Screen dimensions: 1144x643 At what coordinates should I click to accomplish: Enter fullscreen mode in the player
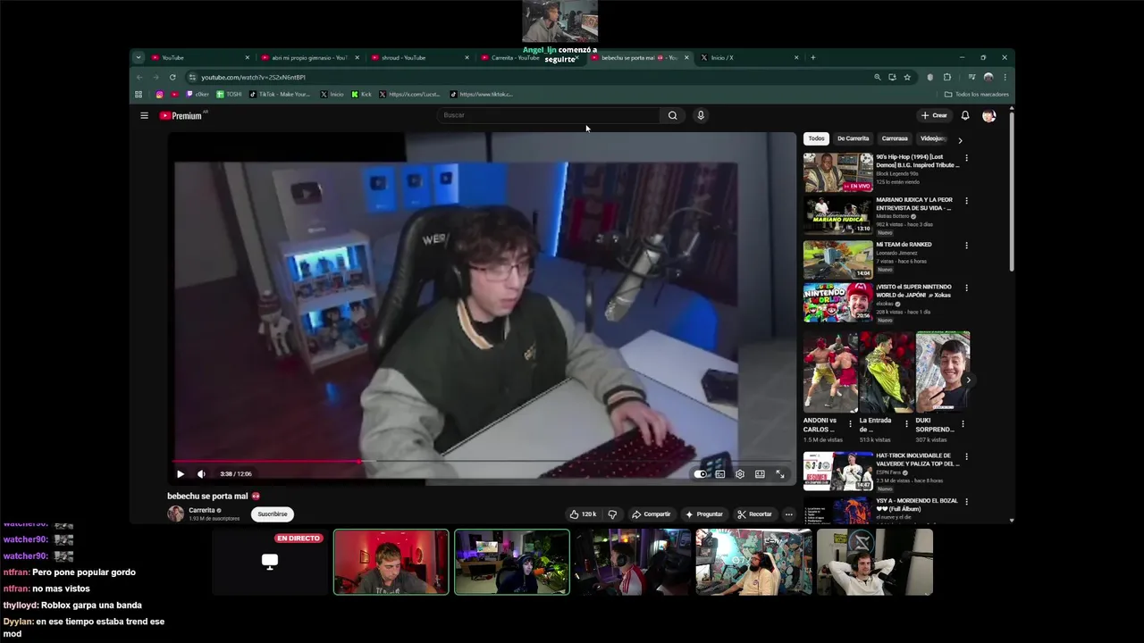pos(780,474)
